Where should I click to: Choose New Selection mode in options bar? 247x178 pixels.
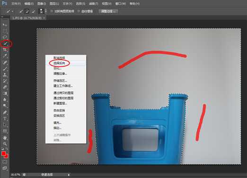(21, 11)
